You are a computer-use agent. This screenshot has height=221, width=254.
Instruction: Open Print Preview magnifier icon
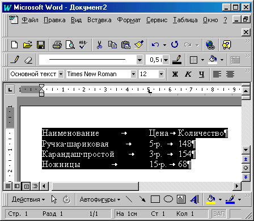[x=70, y=45]
